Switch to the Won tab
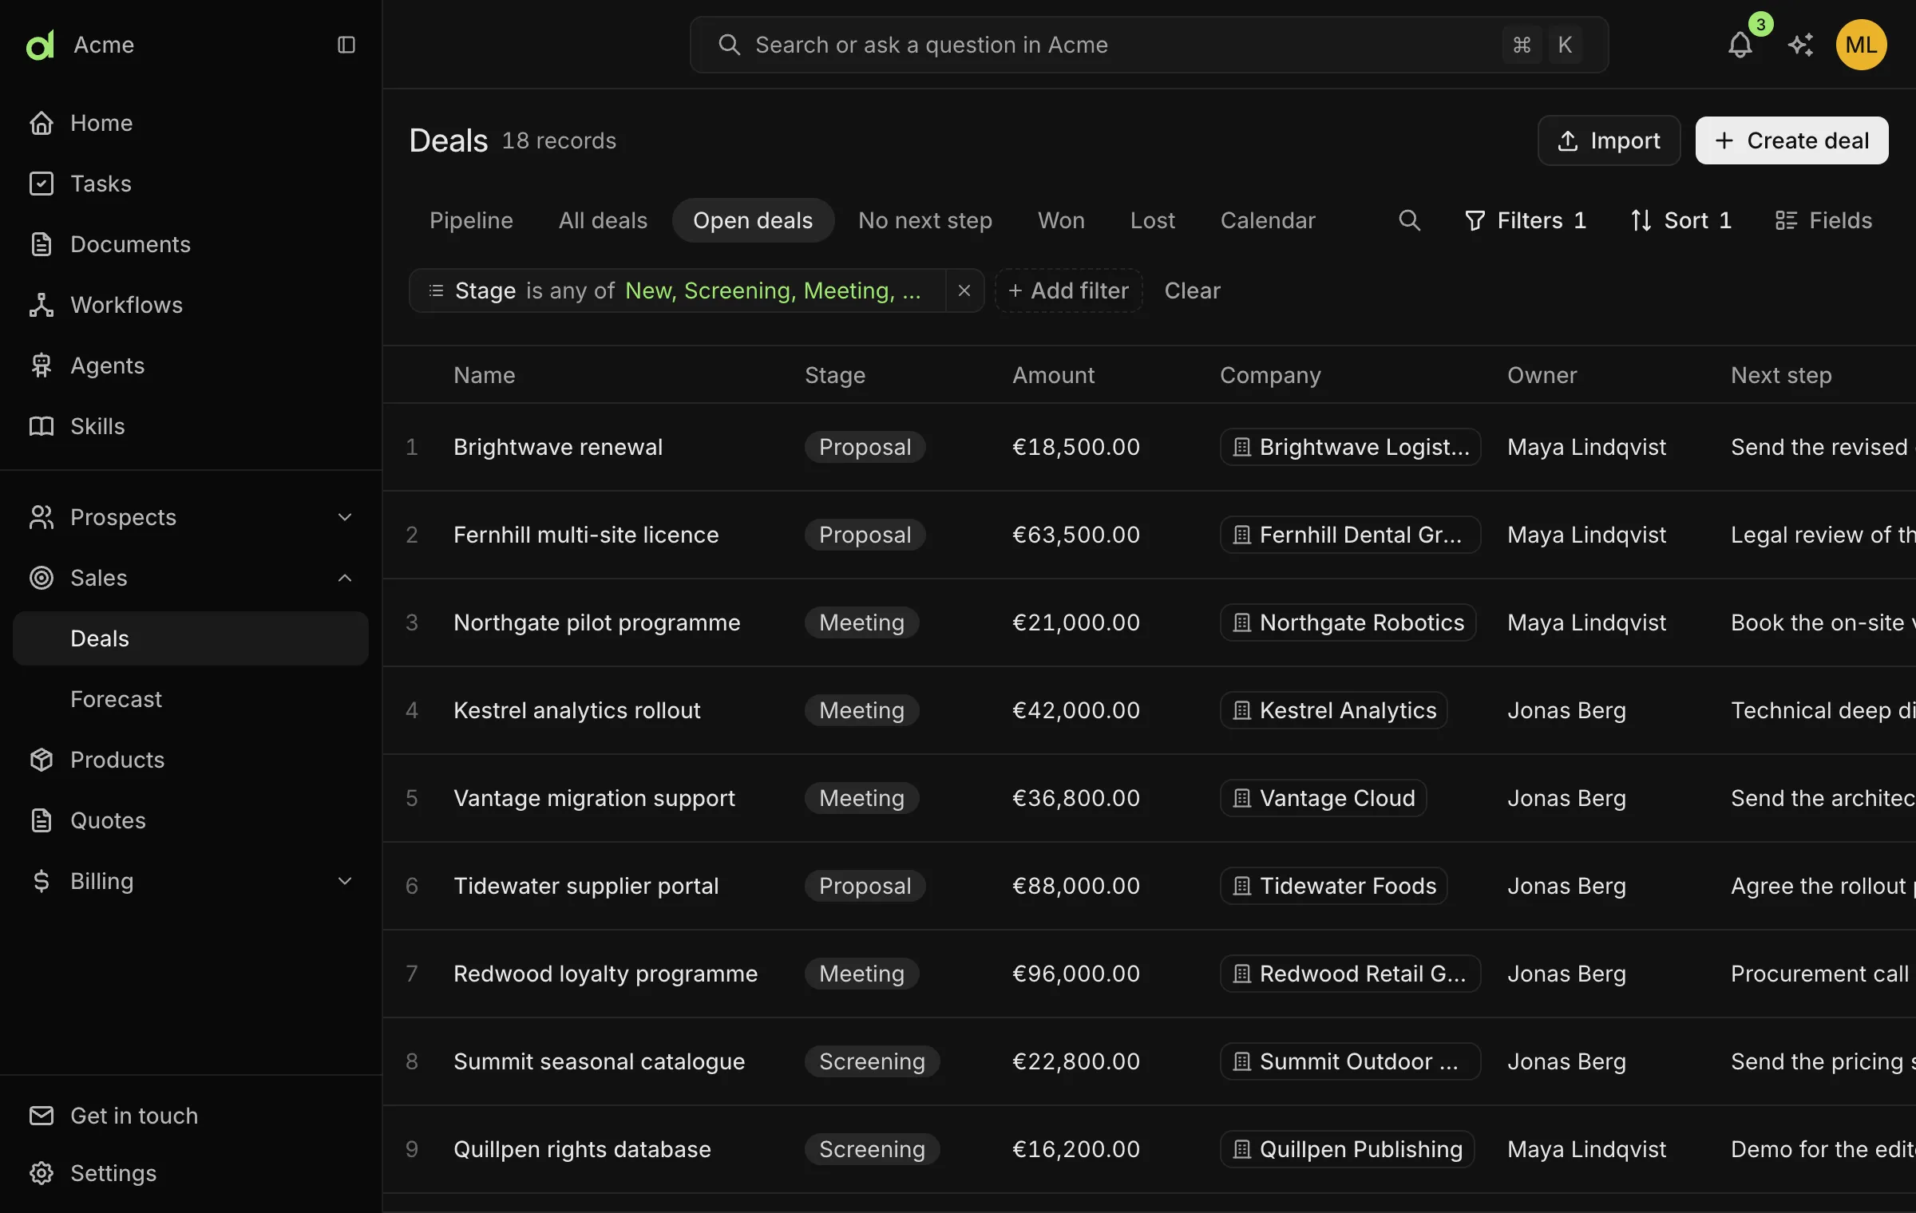The image size is (1916, 1213). [1061, 220]
